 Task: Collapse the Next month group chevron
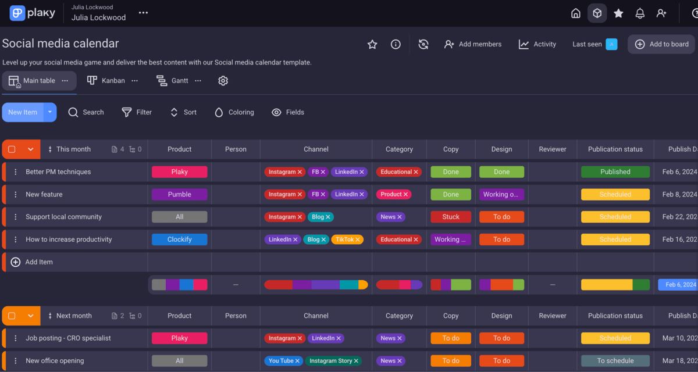click(31, 316)
